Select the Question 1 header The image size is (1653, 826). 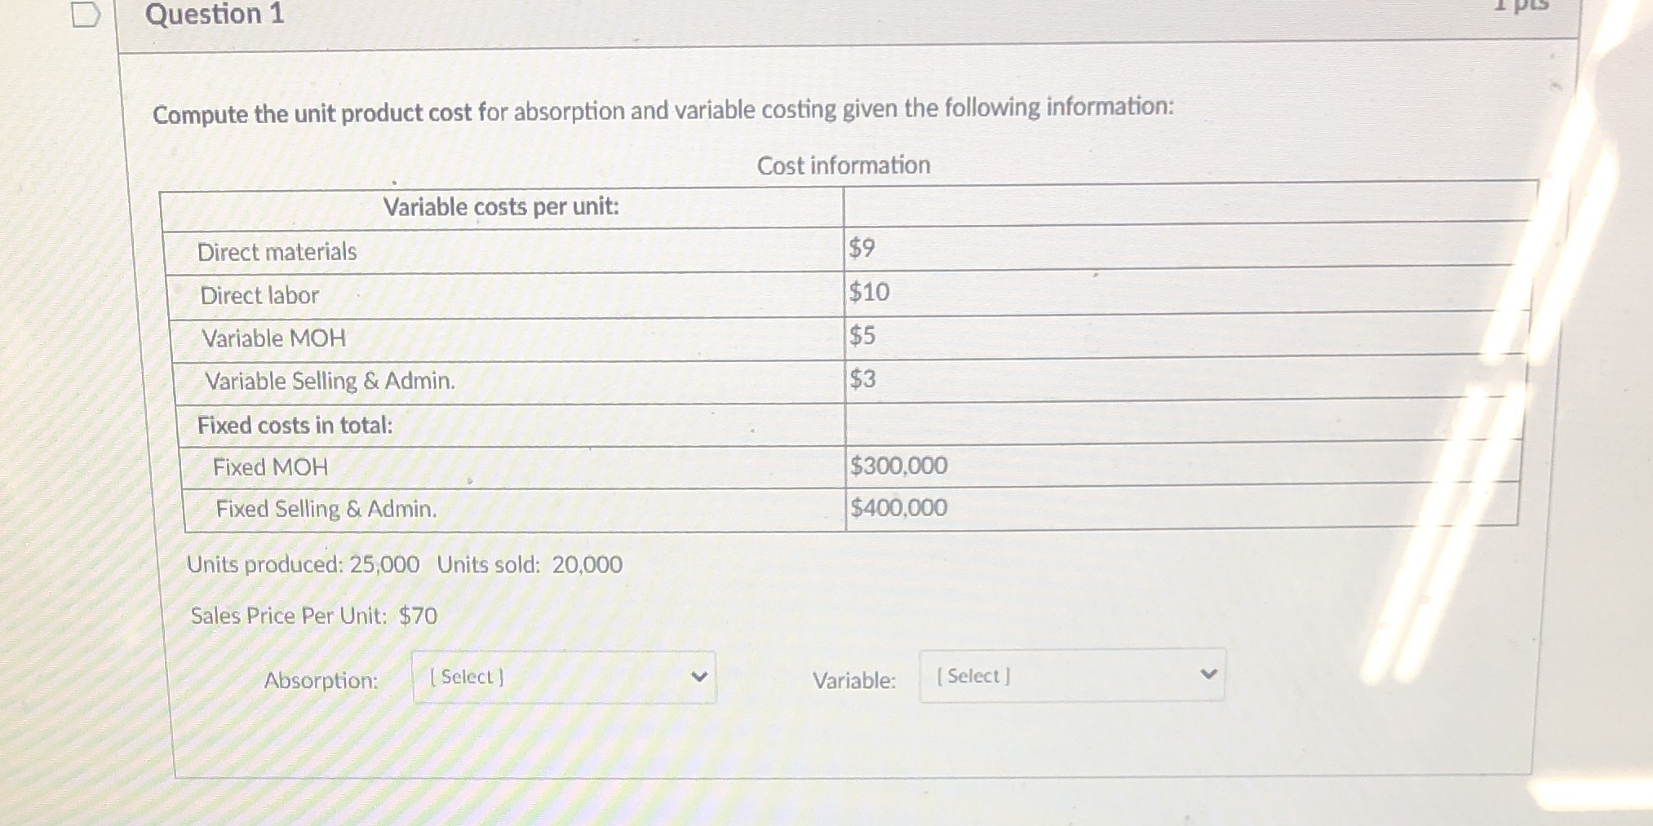click(212, 14)
